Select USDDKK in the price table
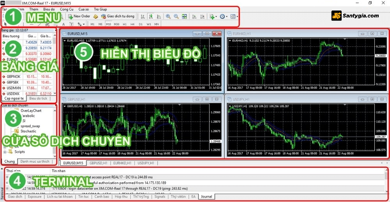Viewport: 390px width, 202px height. click(x=27, y=94)
